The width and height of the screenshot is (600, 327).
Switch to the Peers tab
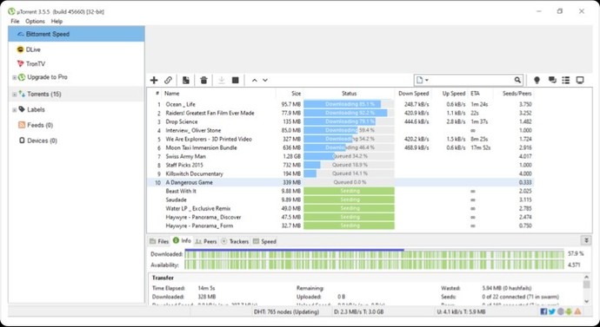click(206, 241)
